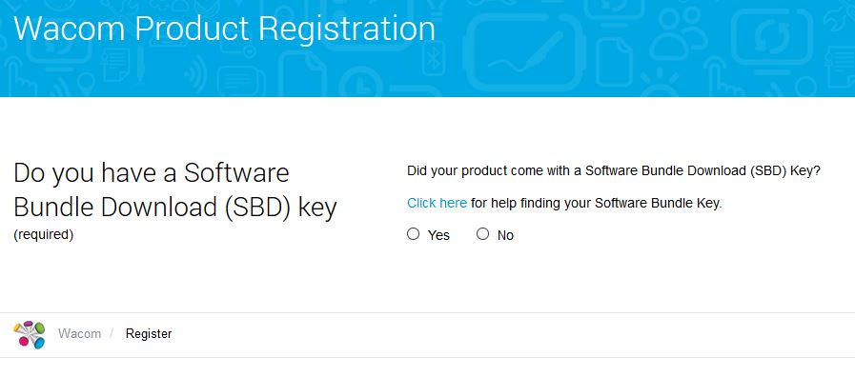Select the No radio button
This screenshot has height=377, width=855.
482,234
